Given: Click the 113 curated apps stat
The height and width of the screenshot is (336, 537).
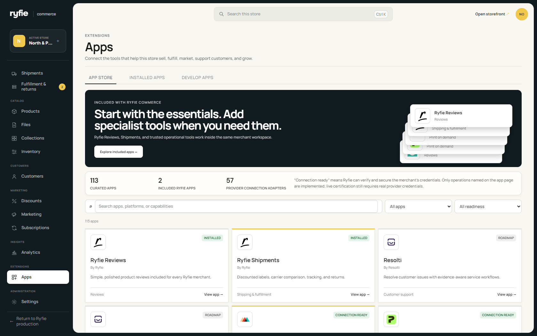Looking at the screenshot, I should [x=103, y=184].
